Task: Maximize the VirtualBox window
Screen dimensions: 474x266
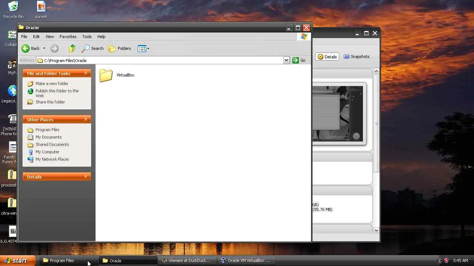Action: tap(366, 33)
